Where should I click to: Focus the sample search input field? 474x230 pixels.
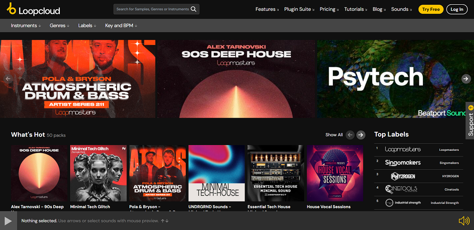pos(152,9)
